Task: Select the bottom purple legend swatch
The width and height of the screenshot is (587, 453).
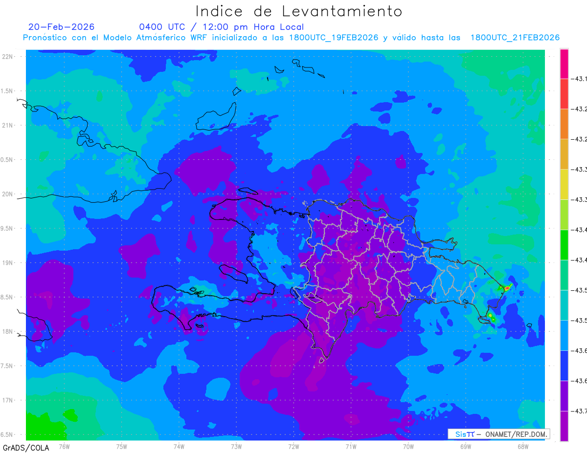Action: [x=564, y=426]
